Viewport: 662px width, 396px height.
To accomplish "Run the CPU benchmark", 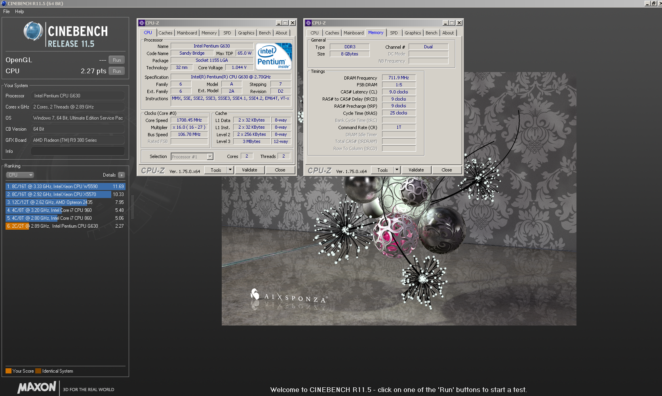I will coord(117,71).
